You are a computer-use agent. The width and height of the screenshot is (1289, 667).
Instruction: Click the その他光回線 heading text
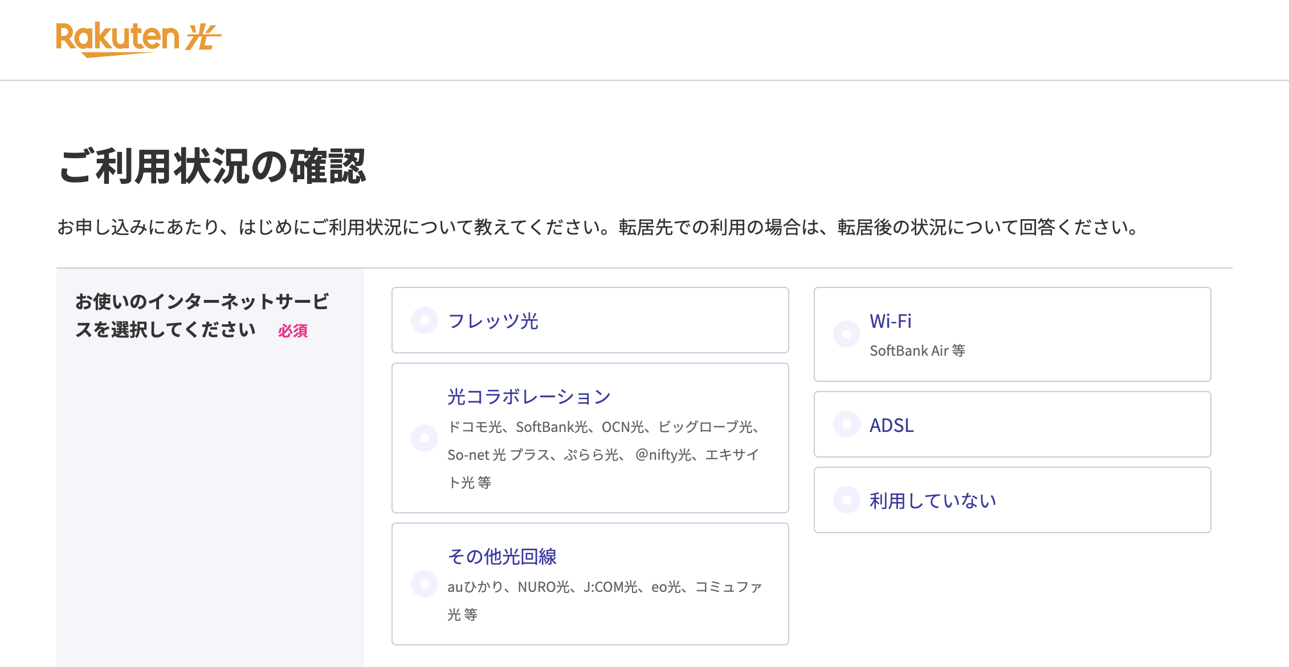point(502,556)
